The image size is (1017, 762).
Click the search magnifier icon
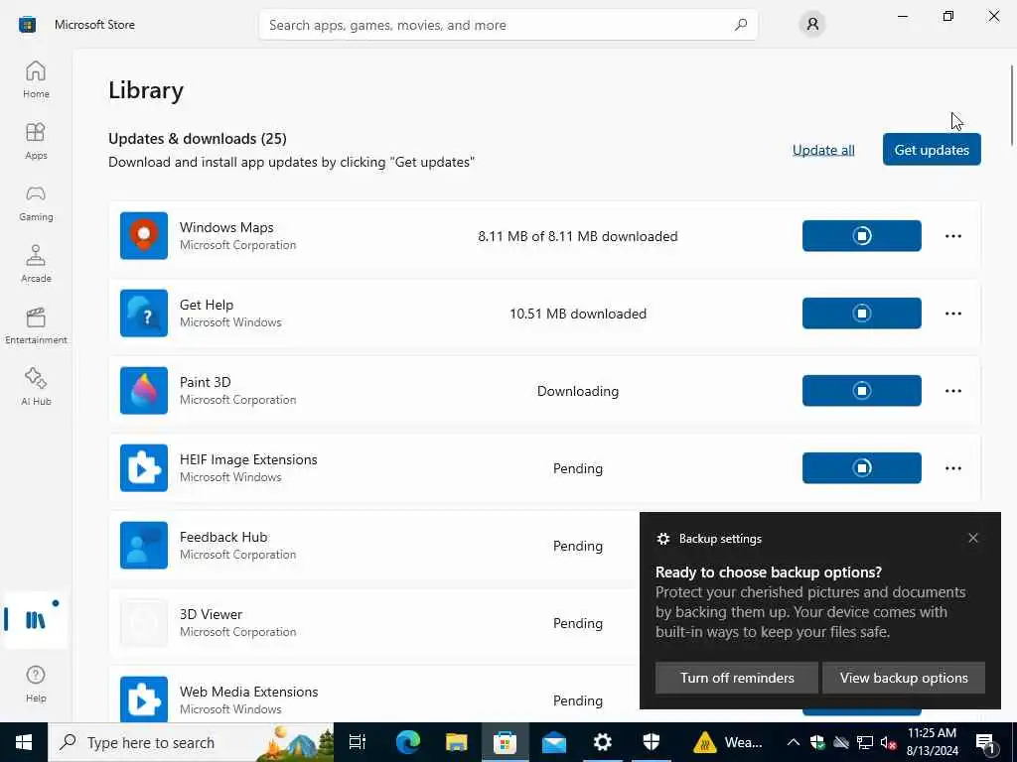pyautogui.click(x=741, y=25)
